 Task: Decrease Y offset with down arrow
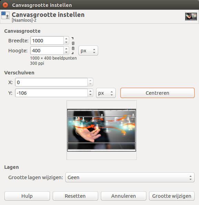point(90,95)
